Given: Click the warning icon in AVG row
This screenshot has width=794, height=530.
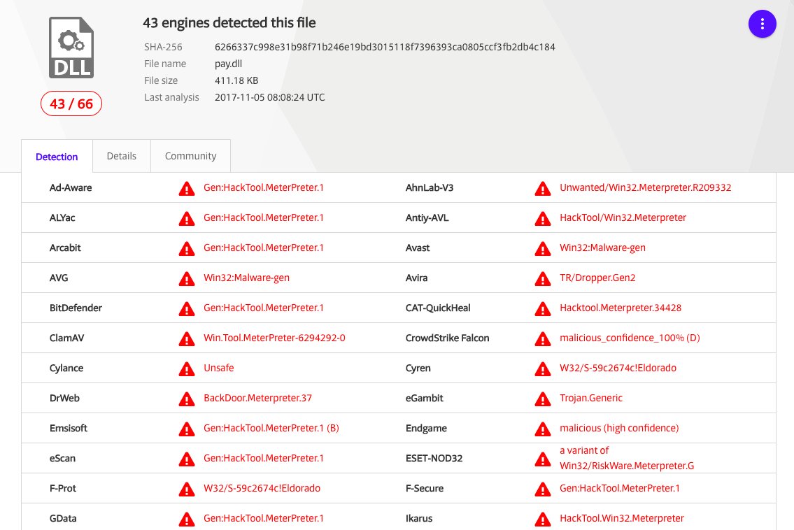Looking at the screenshot, I should pos(187,279).
